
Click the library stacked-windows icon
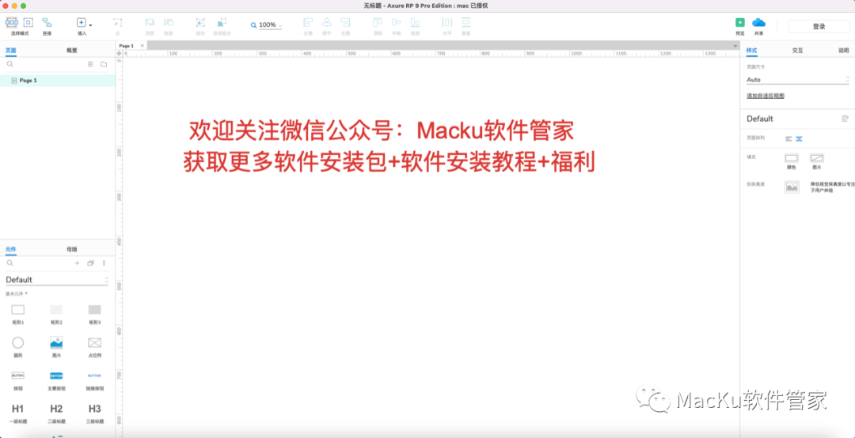pos(90,263)
